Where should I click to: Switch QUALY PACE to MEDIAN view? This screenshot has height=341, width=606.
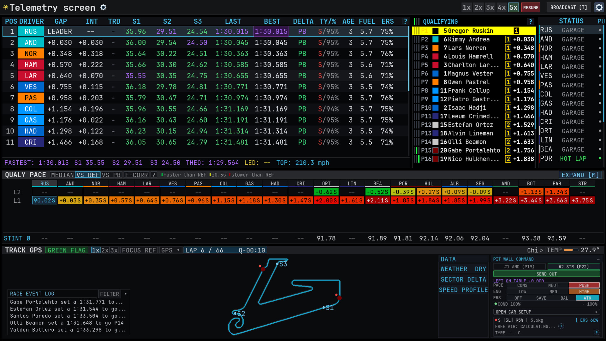62,175
